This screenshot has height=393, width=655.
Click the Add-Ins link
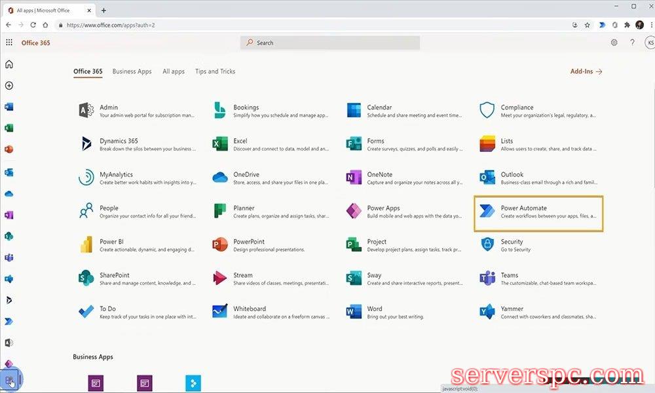586,71
